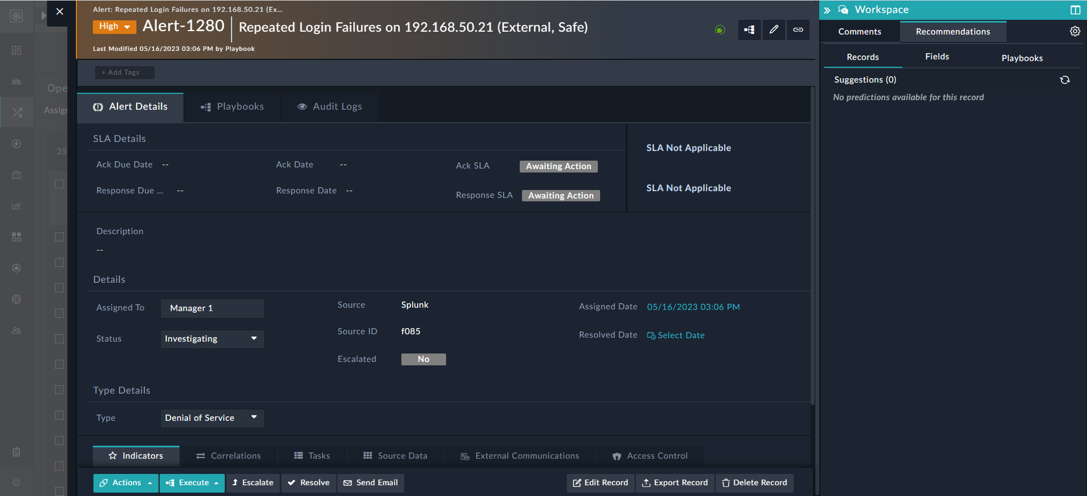Viewport: 1087px width, 496px height.
Task: Expand the Actions button menu
Action: [126, 483]
